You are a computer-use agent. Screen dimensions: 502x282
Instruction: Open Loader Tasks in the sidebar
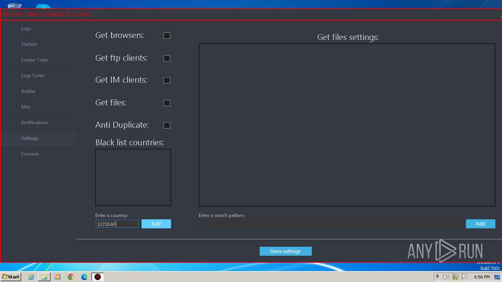tap(38, 60)
